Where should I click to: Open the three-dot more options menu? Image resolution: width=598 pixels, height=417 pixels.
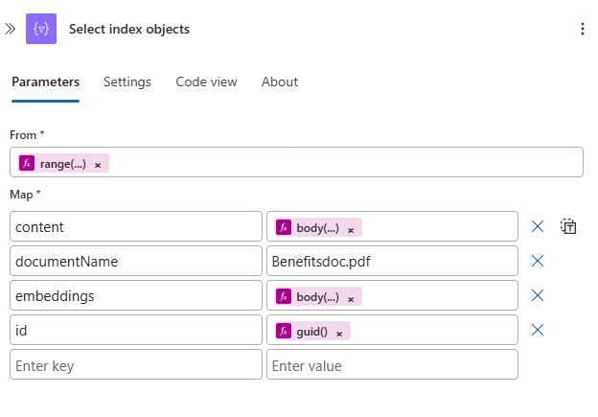(583, 29)
